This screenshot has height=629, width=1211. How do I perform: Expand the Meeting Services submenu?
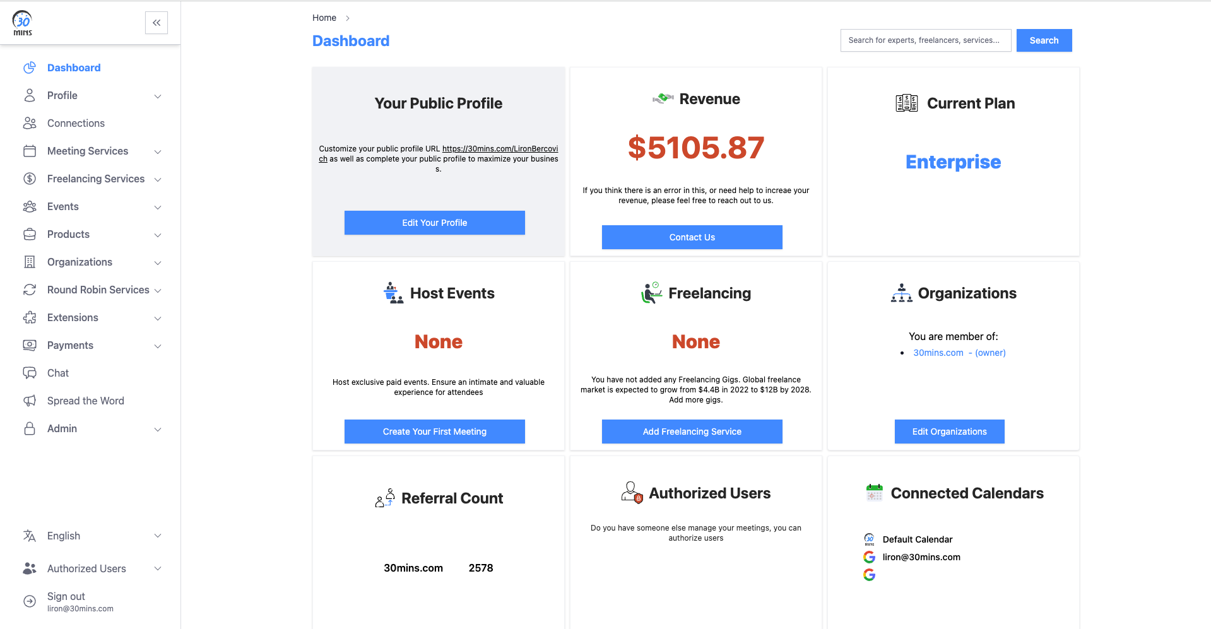click(158, 151)
